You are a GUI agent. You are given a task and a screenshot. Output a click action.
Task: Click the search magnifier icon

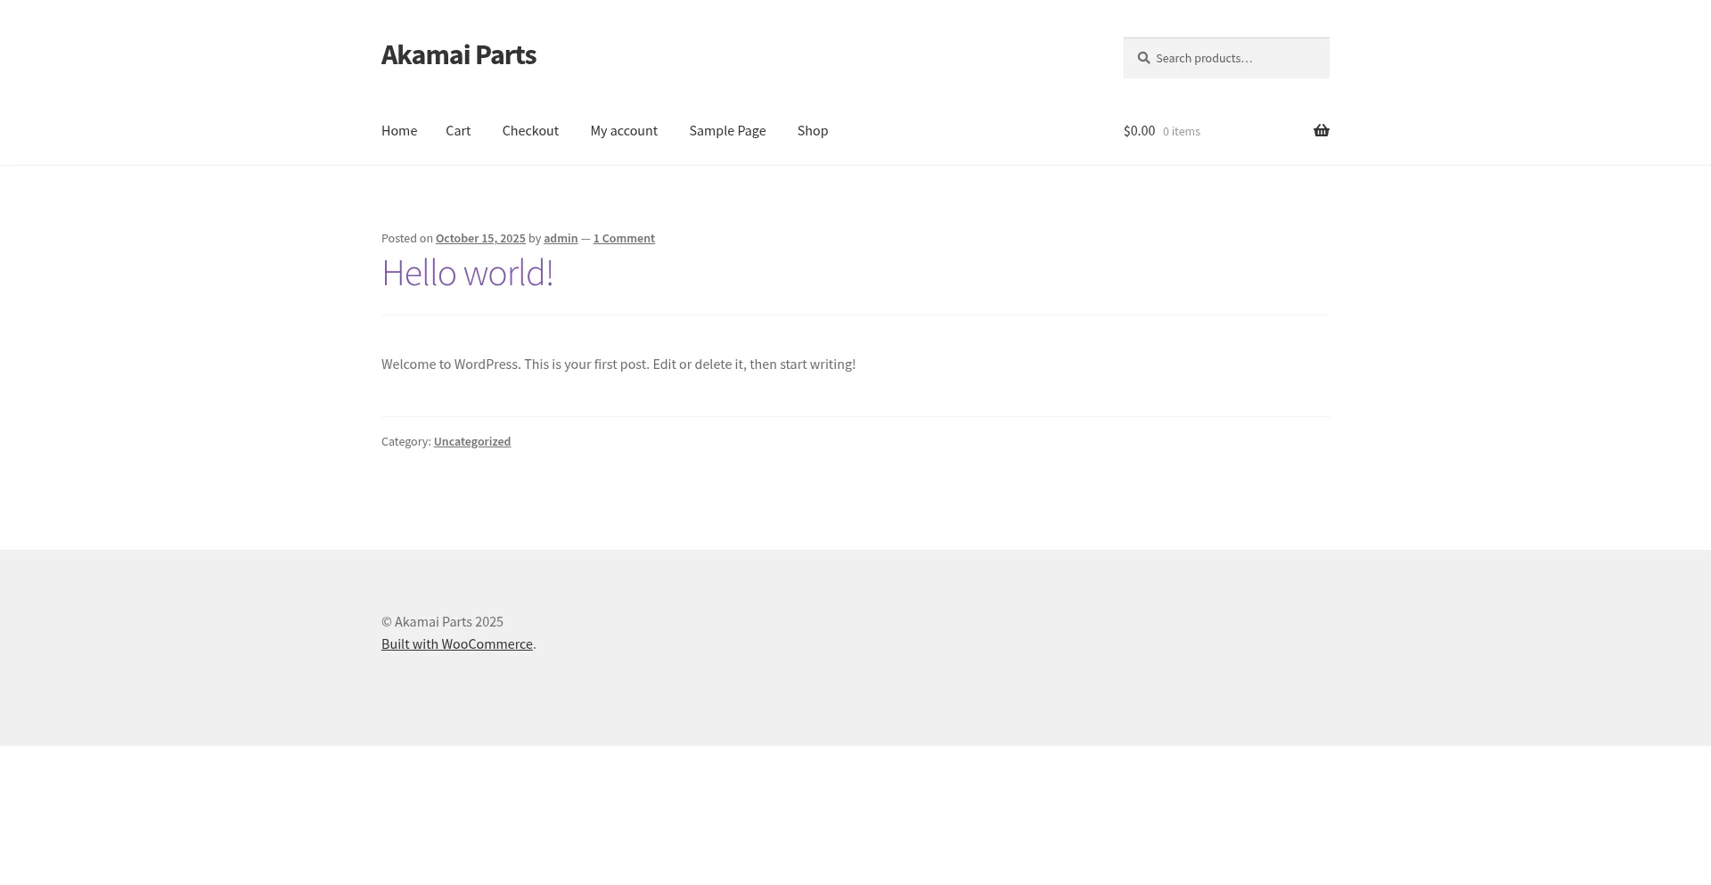point(1143,58)
